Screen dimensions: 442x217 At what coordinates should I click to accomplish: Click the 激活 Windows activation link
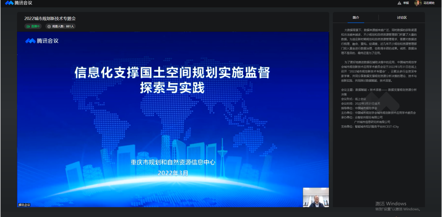(391, 203)
